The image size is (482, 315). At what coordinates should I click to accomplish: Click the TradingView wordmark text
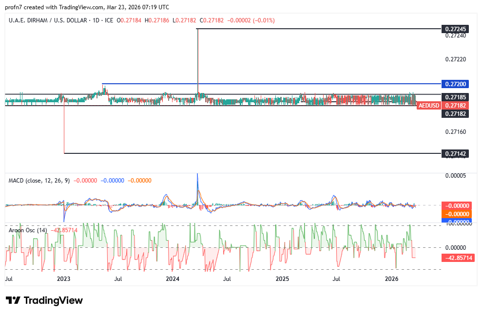point(53,300)
